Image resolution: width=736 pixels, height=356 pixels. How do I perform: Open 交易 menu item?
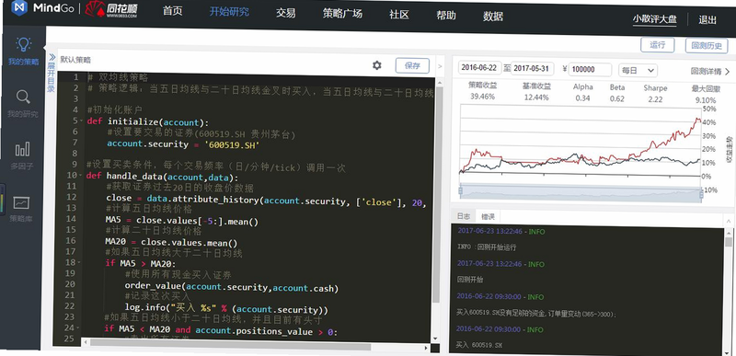[285, 13]
